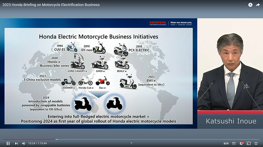This screenshot has height=147, width=263.
Task: Open the Share arrow
Action: (258, 5)
